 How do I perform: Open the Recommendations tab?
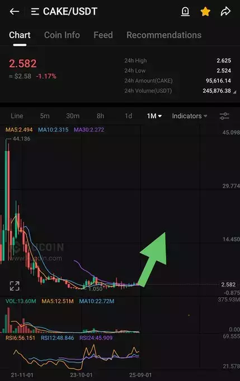(x=164, y=35)
